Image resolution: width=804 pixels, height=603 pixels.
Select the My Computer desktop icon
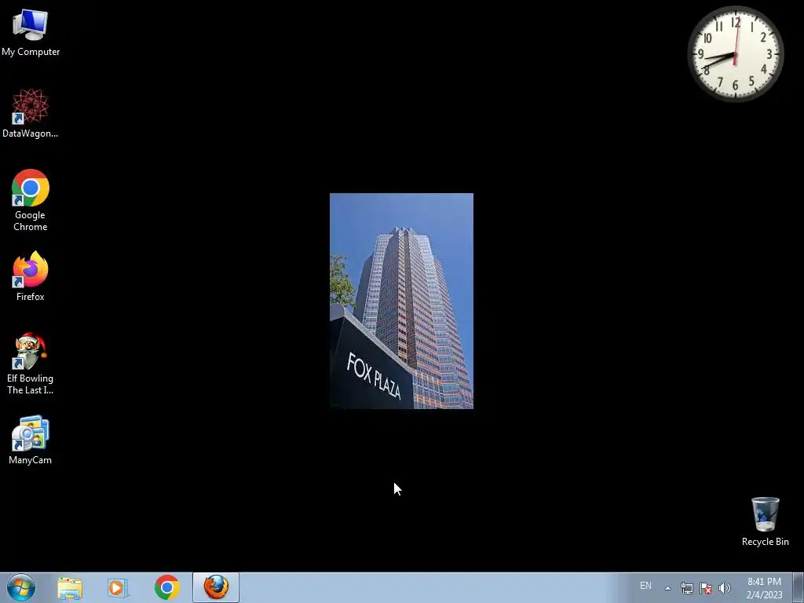[x=31, y=31]
